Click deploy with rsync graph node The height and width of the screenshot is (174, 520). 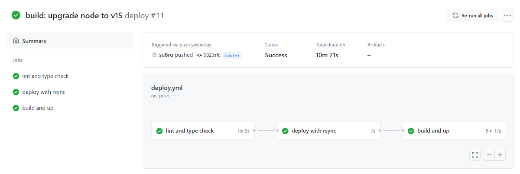pyautogui.click(x=328, y=131)
